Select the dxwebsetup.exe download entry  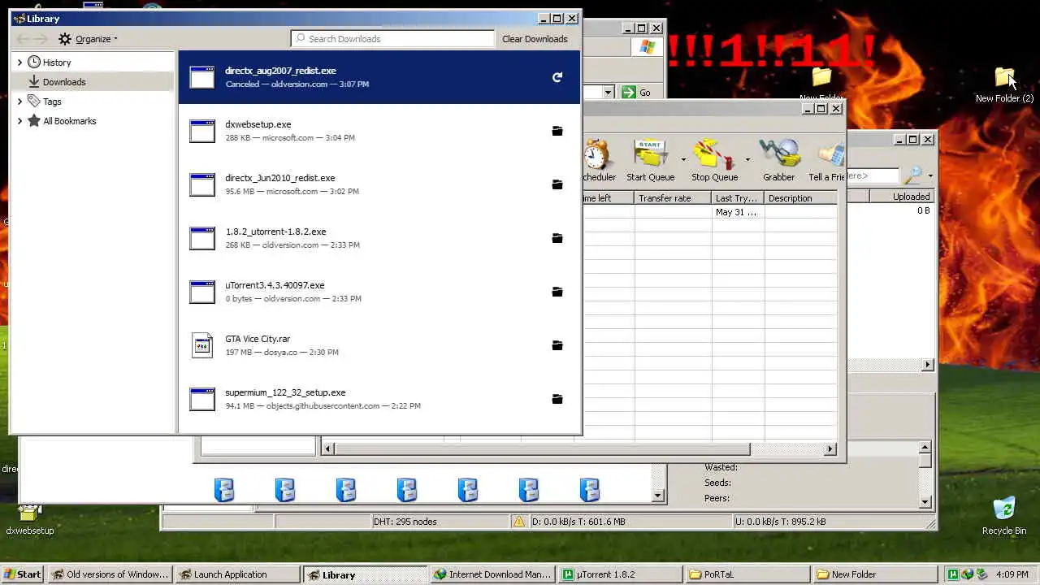coord(379,131)
